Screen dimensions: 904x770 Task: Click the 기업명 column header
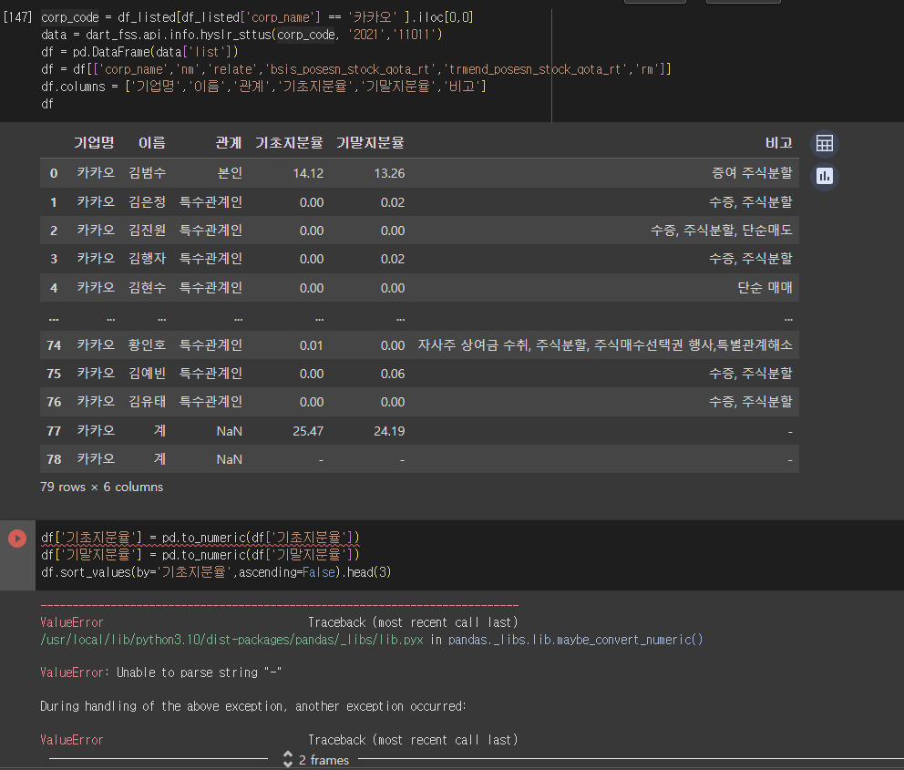(94, 143)
